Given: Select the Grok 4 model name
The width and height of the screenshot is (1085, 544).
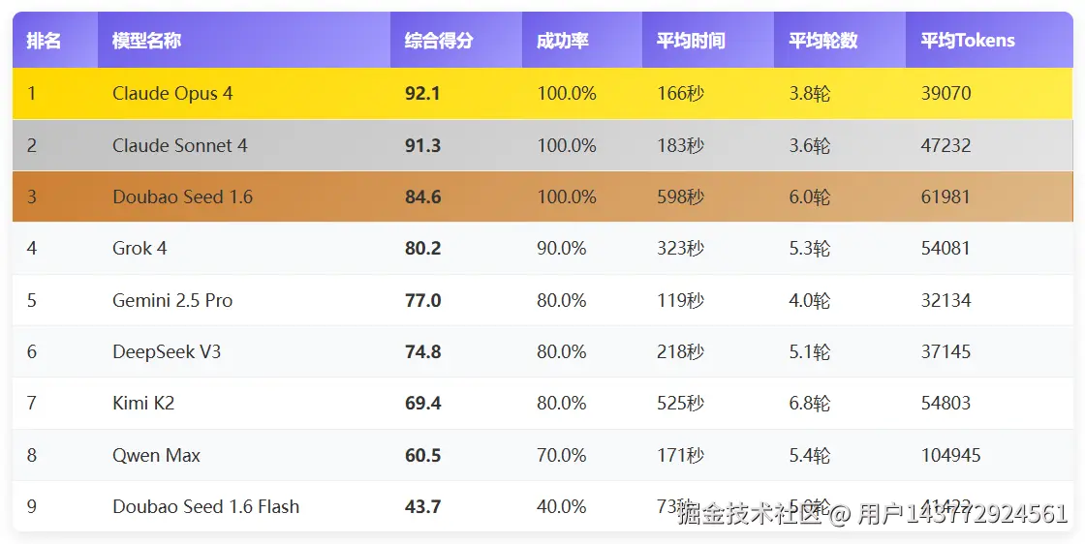Looking at the screenshot, I should click(139, 248).
